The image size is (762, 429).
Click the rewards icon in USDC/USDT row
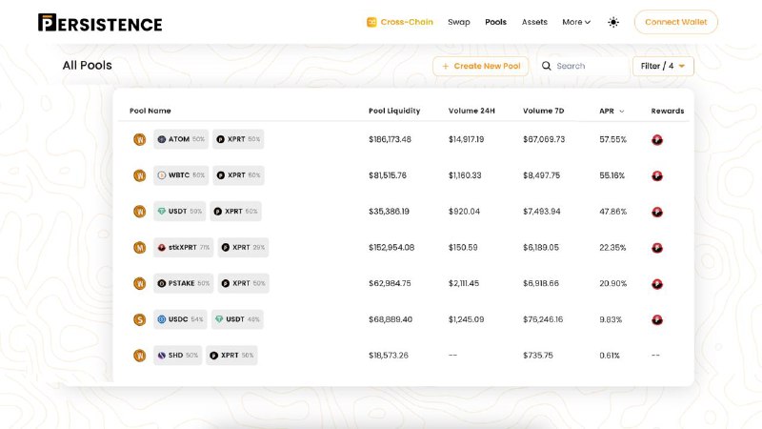657,320
